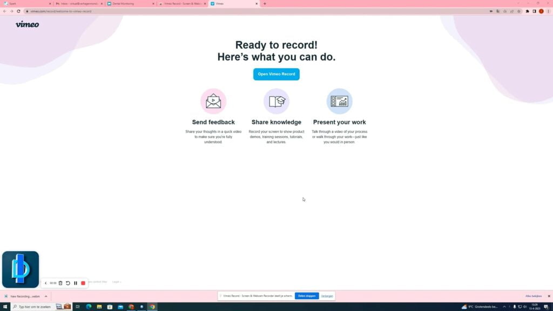
Task: Click the Share knowledge book icon
Action: pyautogui.click(x=276, y=101)
